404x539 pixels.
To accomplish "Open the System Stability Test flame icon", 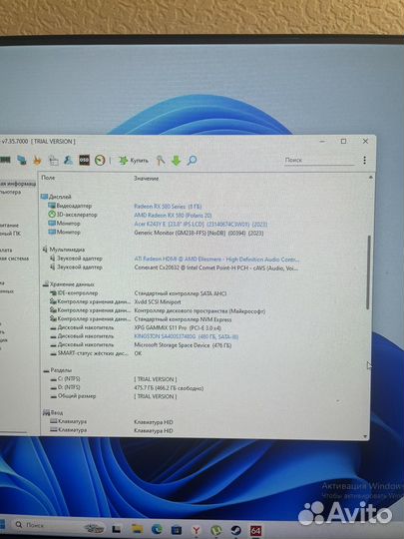I will (37, 160).
